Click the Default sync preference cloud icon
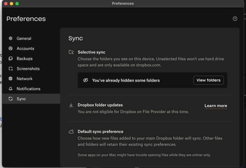The image size is (246, 168). (x=71, y=131)
